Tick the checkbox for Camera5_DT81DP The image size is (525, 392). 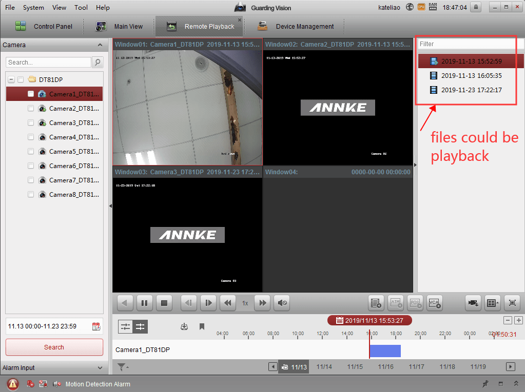click(31, 152)
